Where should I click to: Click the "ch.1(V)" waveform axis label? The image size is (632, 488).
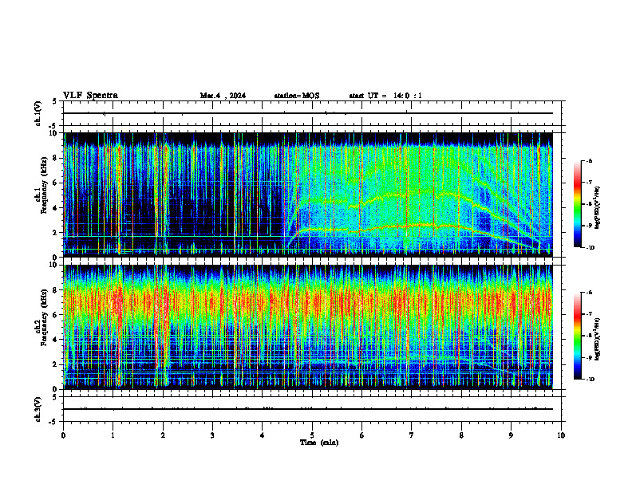click(38, 113)
